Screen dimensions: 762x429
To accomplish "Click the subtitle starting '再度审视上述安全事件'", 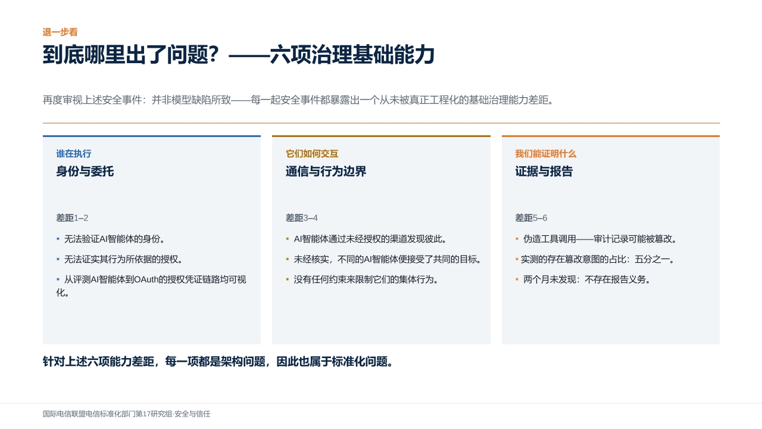I will pos(299,100).
